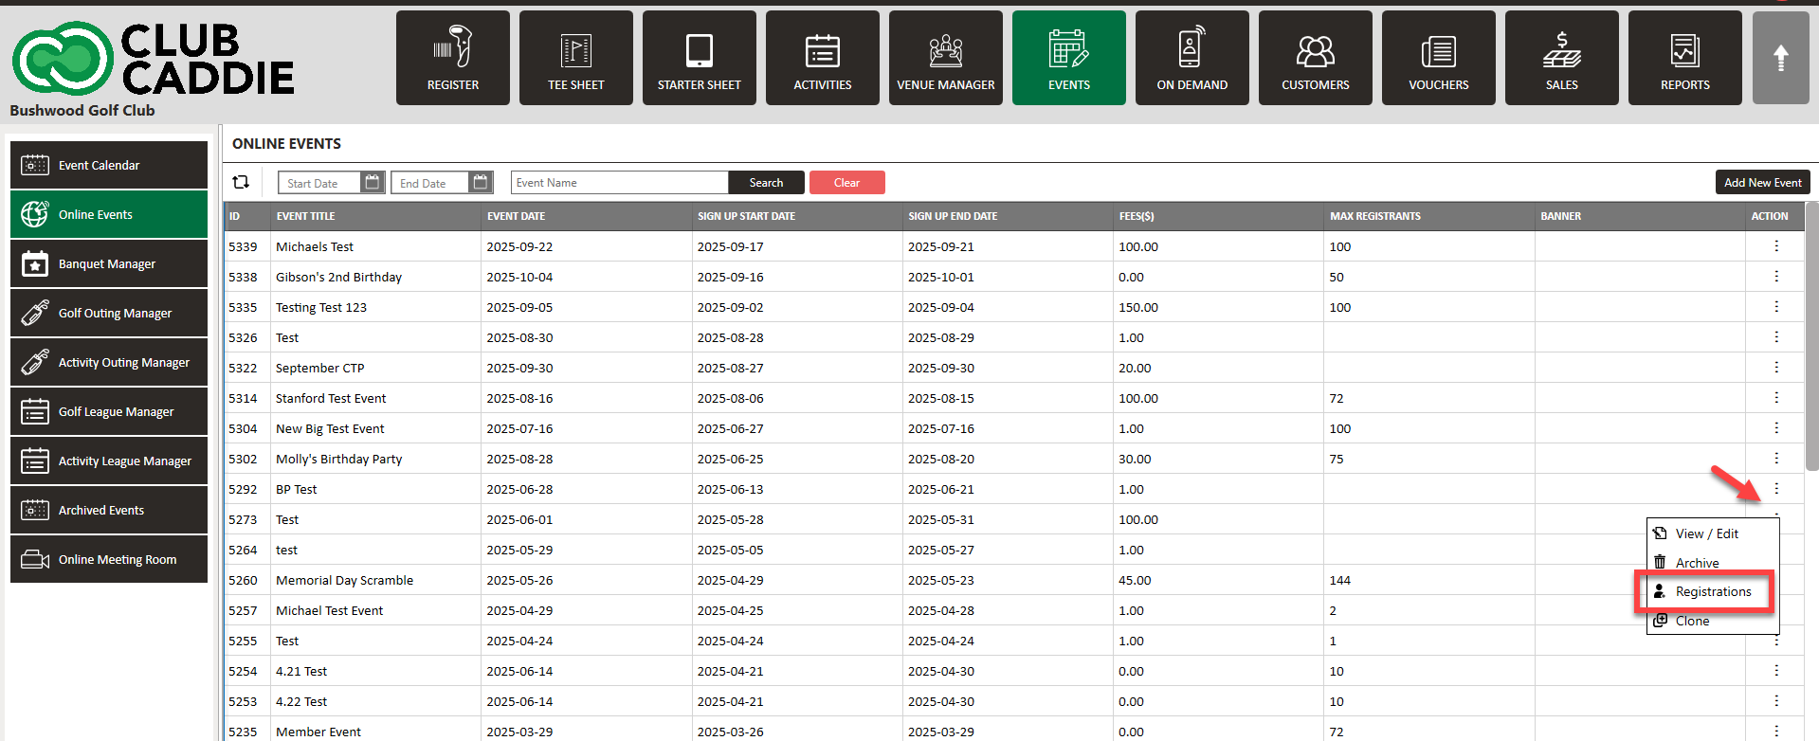1819x741 pixels.
Task: Choose View / Edit in context menu
Action: (1706, 533)
